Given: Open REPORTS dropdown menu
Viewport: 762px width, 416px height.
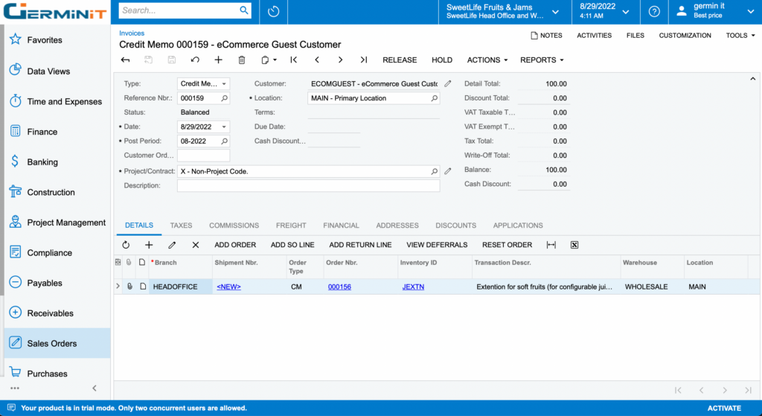Looking at the screenshot, I should pyautogui.click(x=542, y=60).
